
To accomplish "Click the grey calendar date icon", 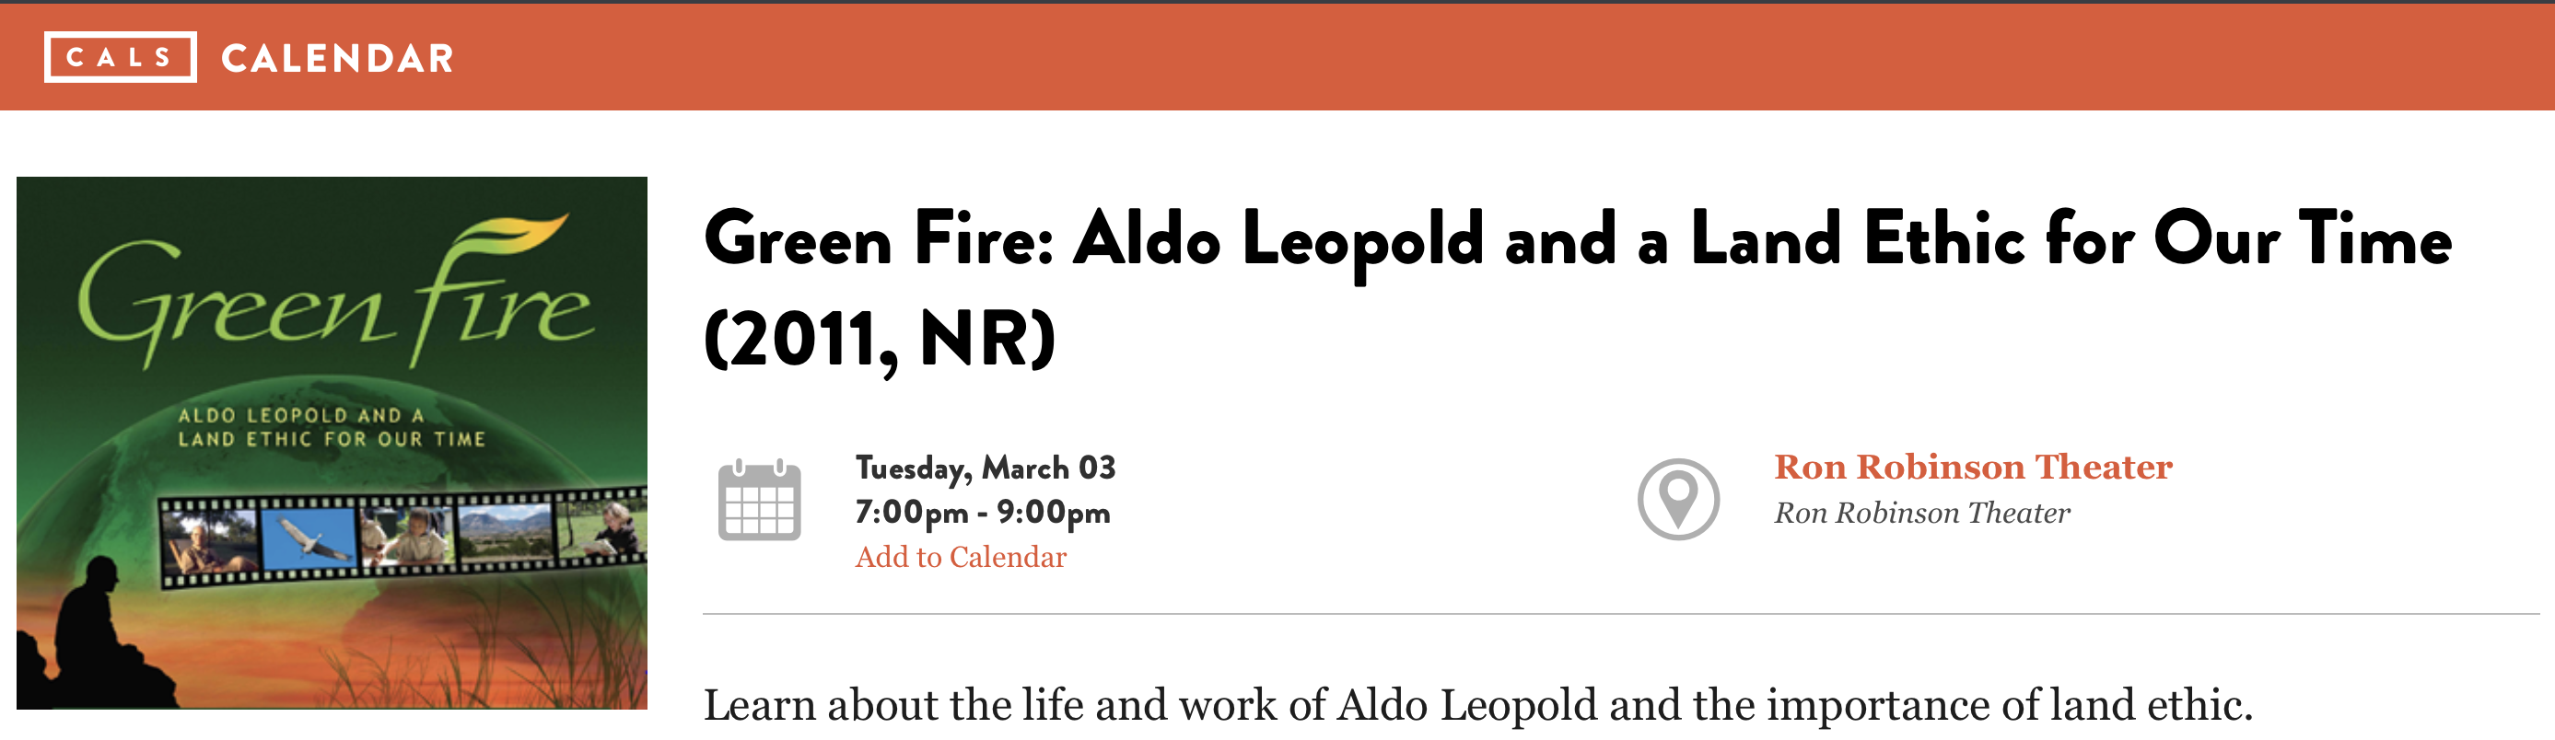I will [759, 499].
